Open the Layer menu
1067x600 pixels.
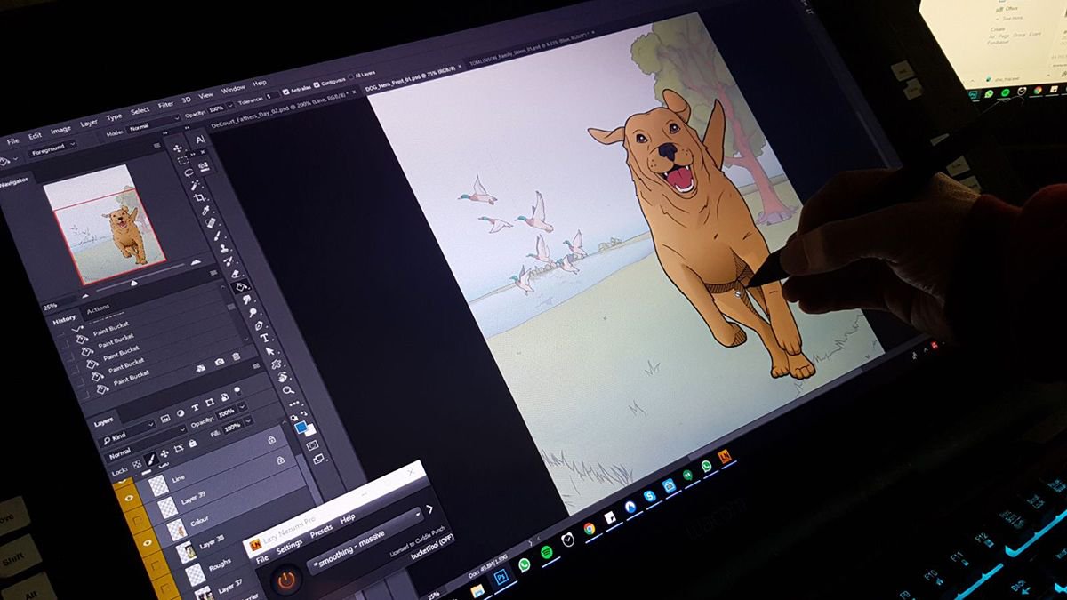pos(89,123)
